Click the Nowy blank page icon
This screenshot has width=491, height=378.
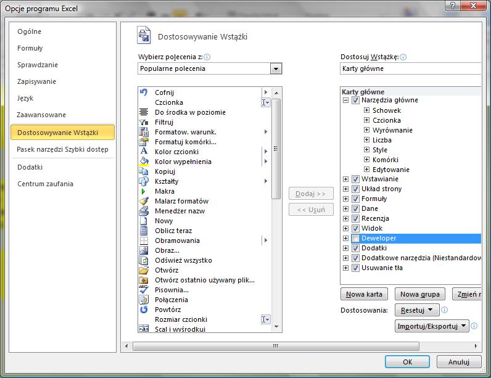144,221
